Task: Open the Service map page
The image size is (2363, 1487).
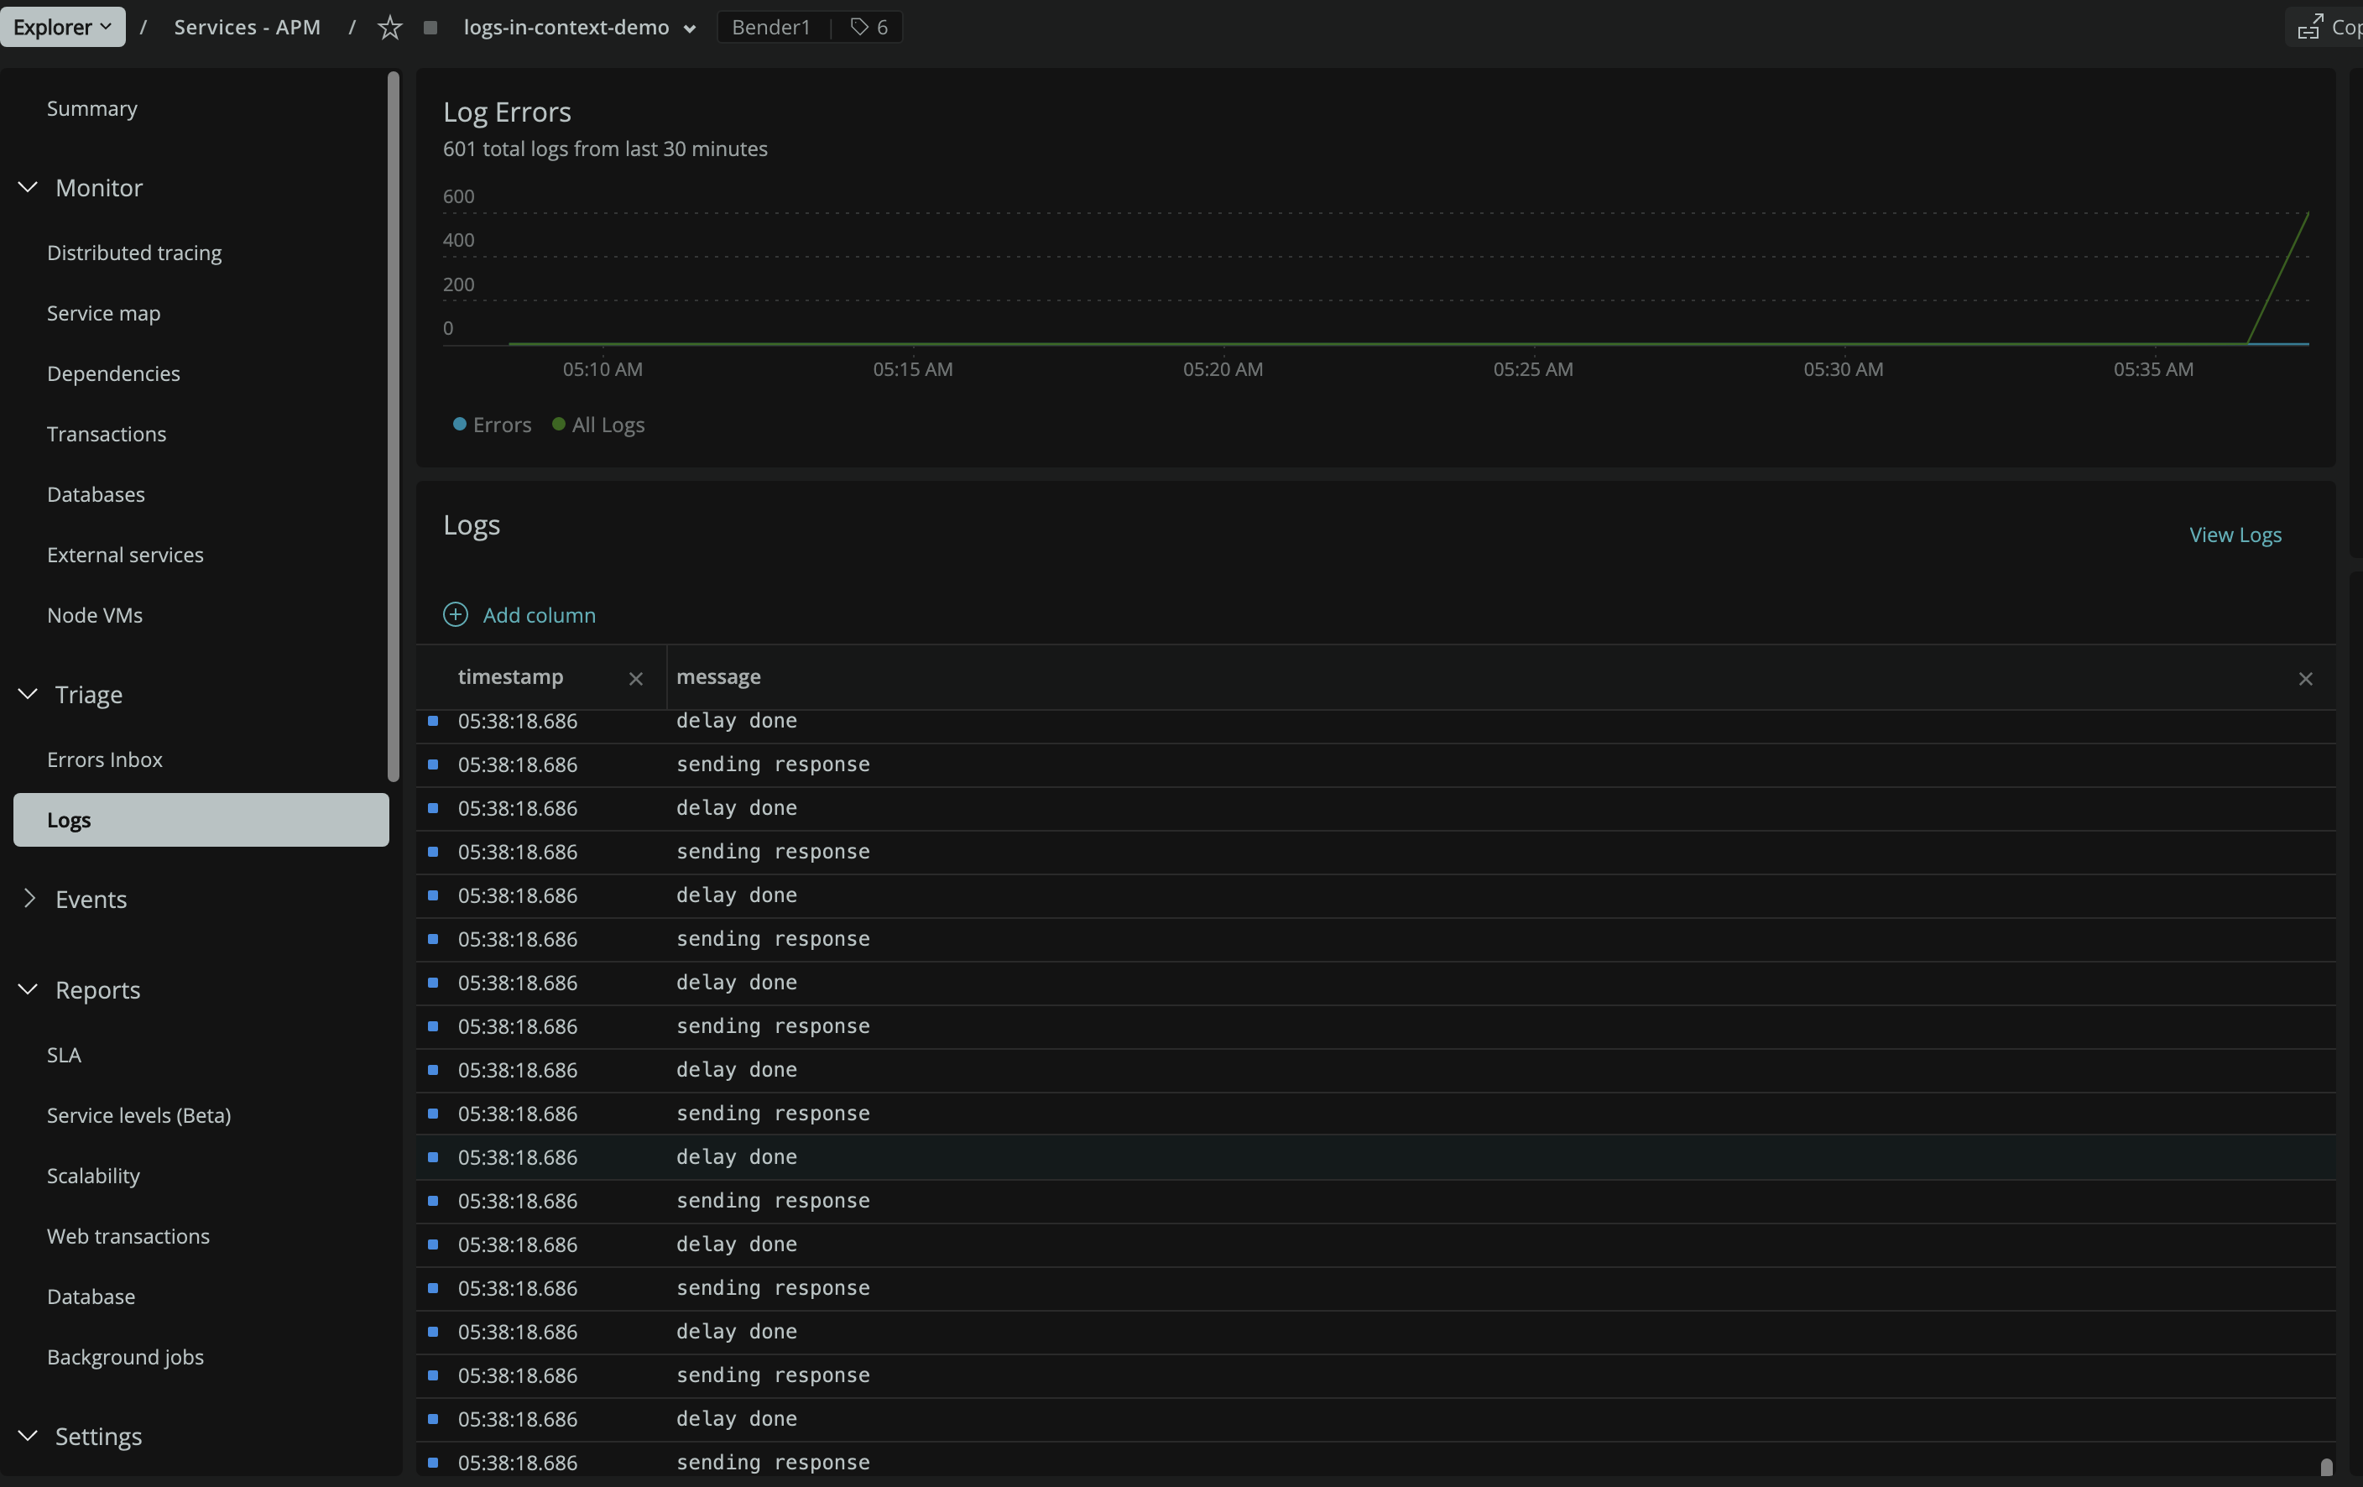Action: coord(104,313)
